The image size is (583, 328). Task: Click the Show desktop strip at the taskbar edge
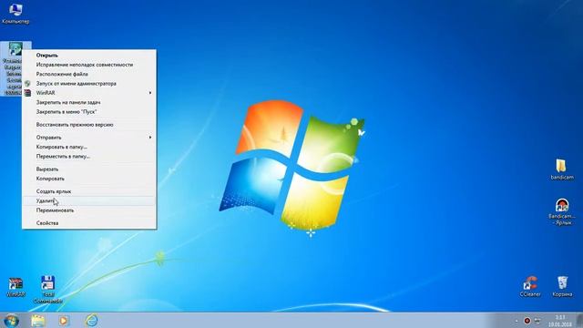(579, 320)
